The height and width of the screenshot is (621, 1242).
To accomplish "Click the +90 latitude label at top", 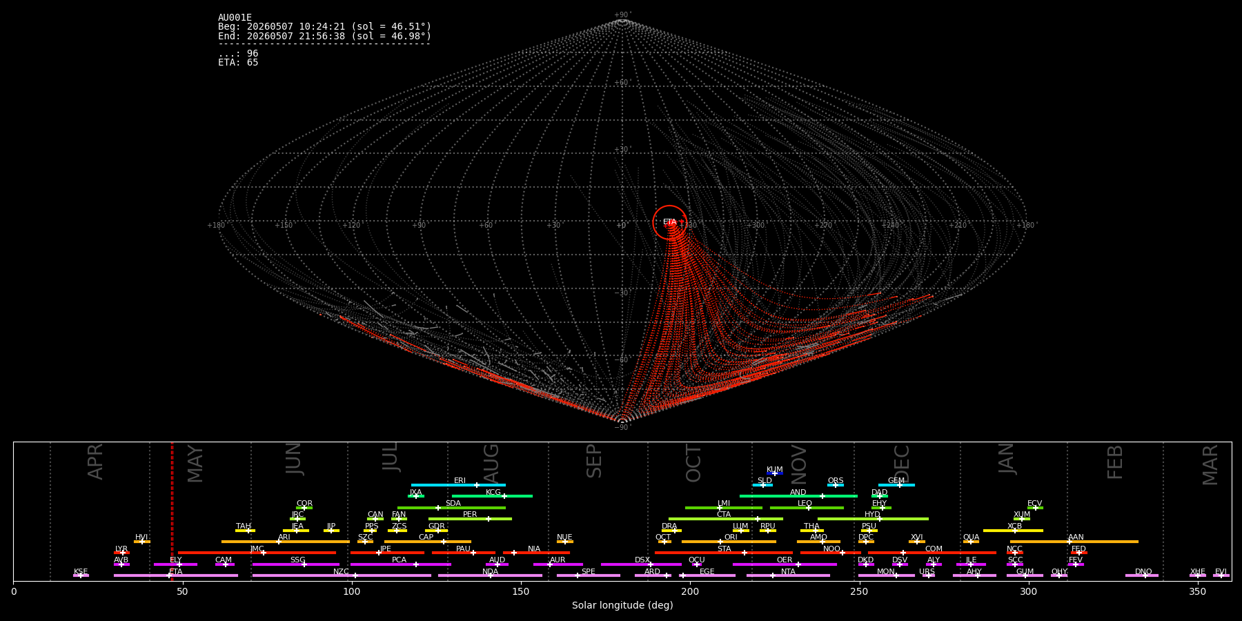I will [622, 15].
